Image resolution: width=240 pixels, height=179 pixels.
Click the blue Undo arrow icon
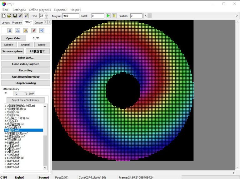tap(42, 31)
